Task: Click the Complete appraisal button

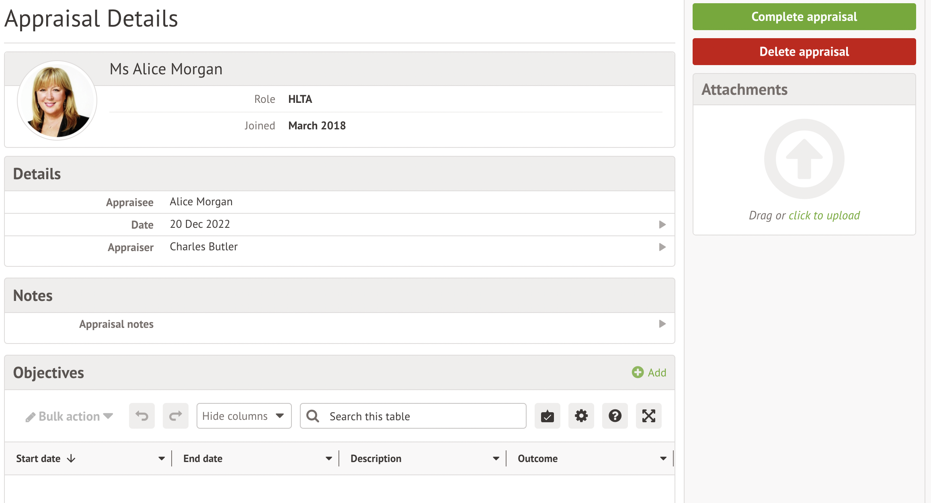Action: 804,17
